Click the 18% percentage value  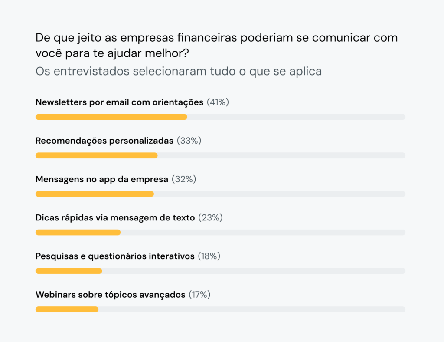tap(209, 256)
